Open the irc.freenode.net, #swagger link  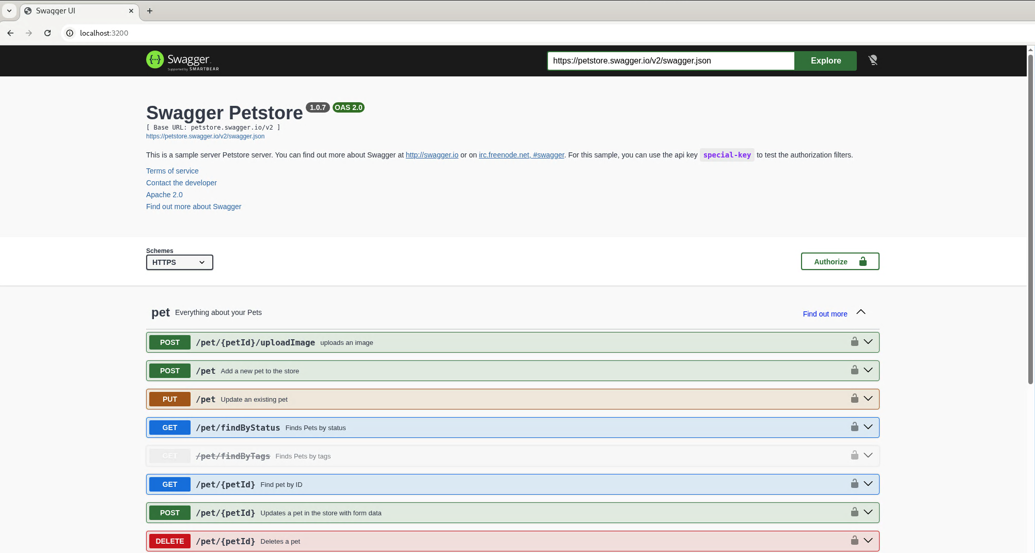click(x=521, y=155)
